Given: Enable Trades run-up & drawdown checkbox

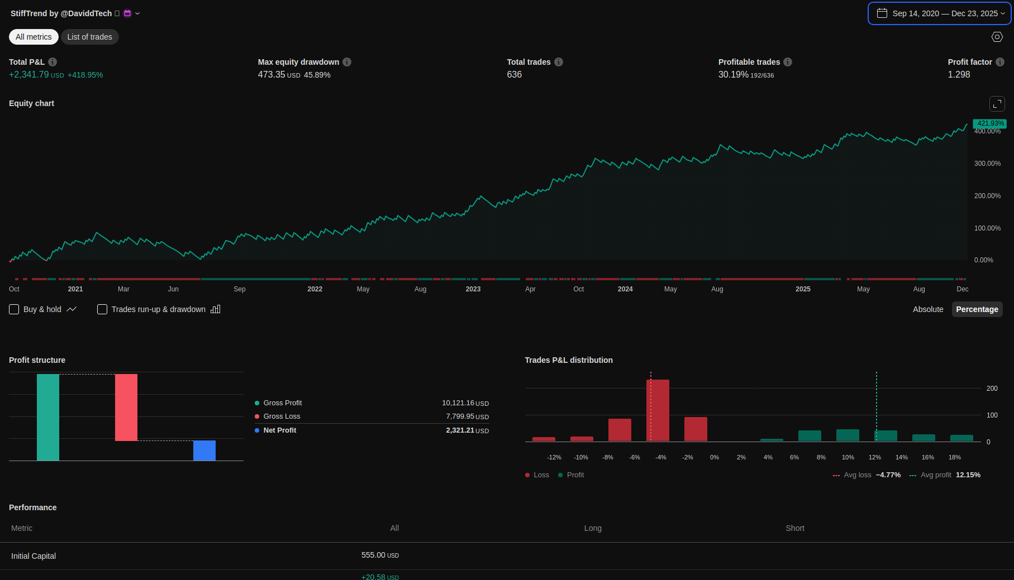Looking at the screenshot, I should [102, 309].
